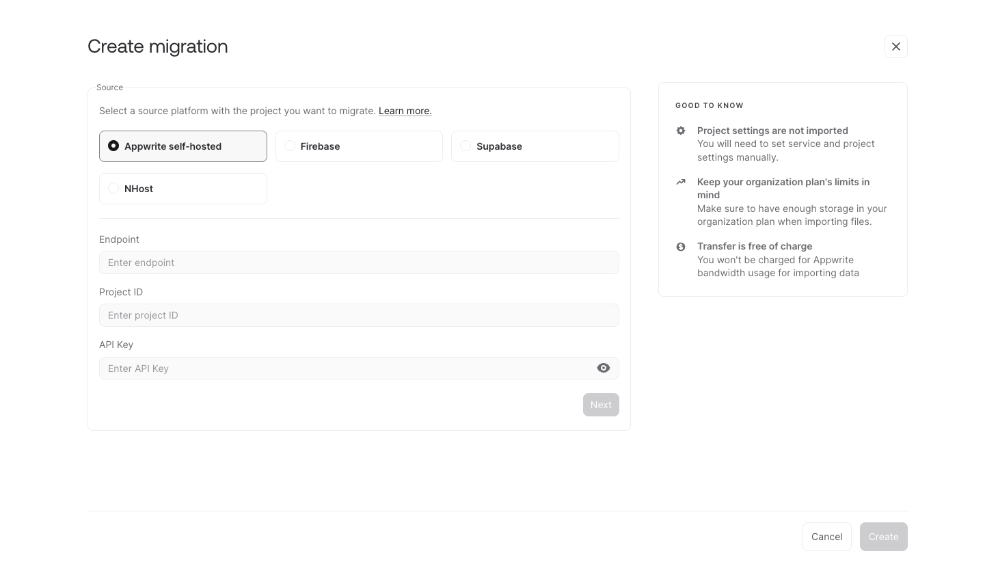Click the filled radio indicator on Appwrite self-hosted
Image resolution: width=998 pixels, height=562 pixels.
[x=113, y=146]
